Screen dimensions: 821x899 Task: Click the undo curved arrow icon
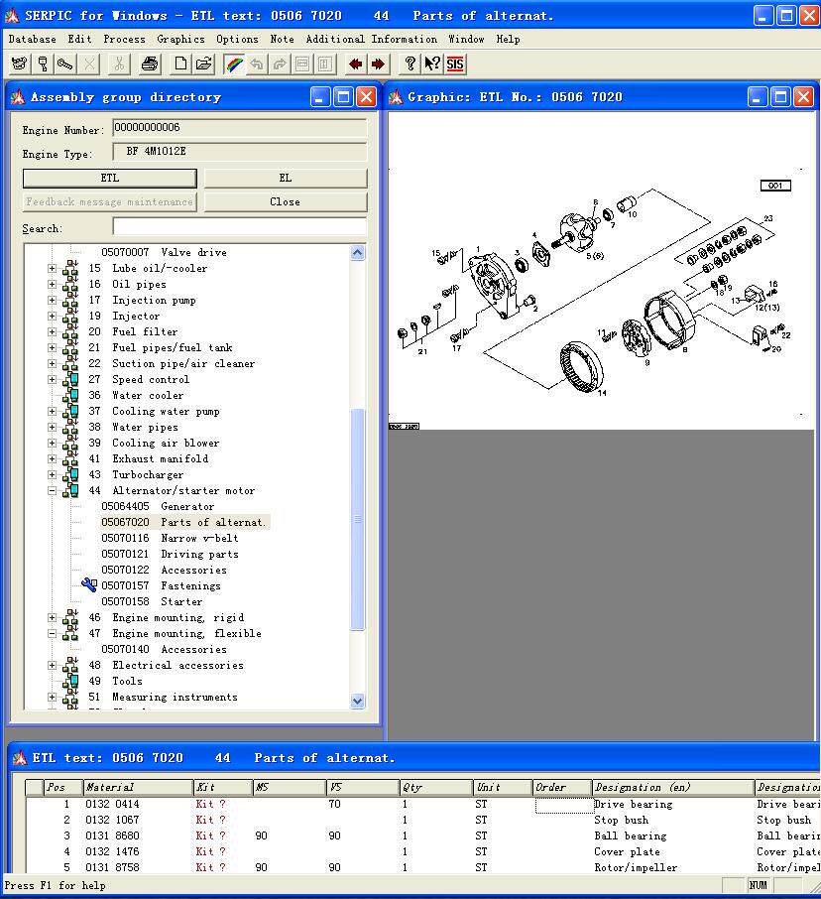click(x=257, y=64)
